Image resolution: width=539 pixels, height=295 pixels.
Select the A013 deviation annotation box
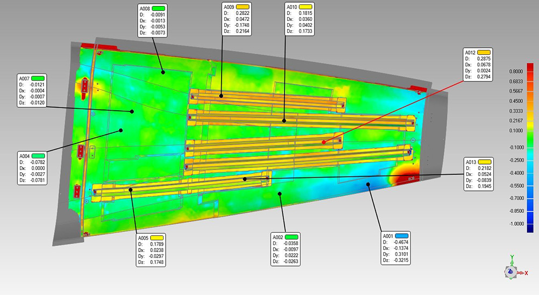tap(479, 174)
